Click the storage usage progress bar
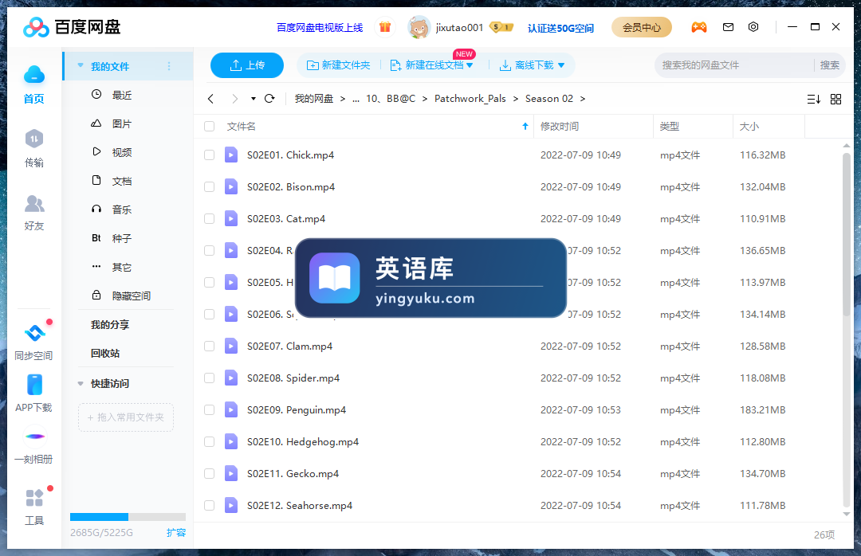 [128, 517]
